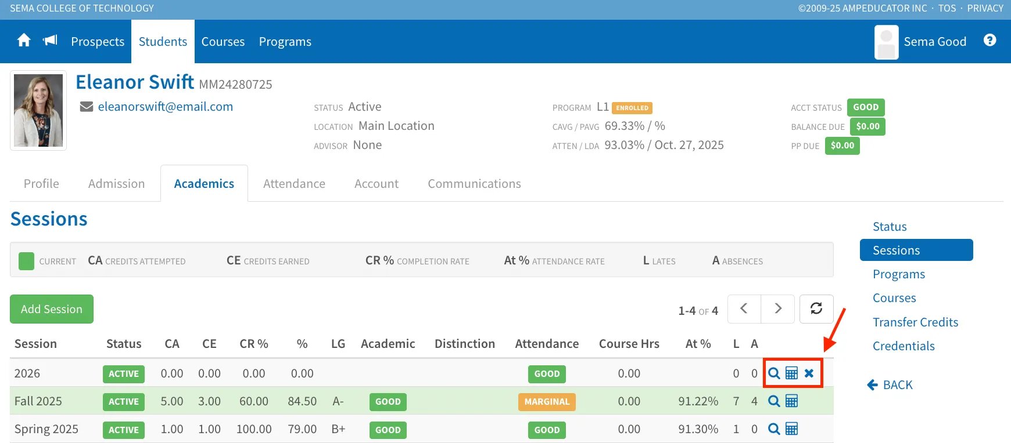This screenshot has width=1011, height=443.
Task: View details of the Fall 2025 session
Action: 774,401
